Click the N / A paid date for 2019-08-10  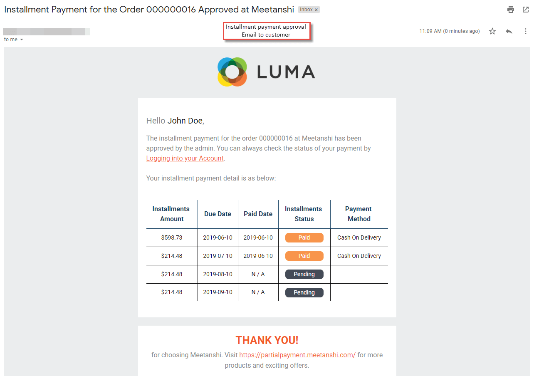click(x=258, y=274)
